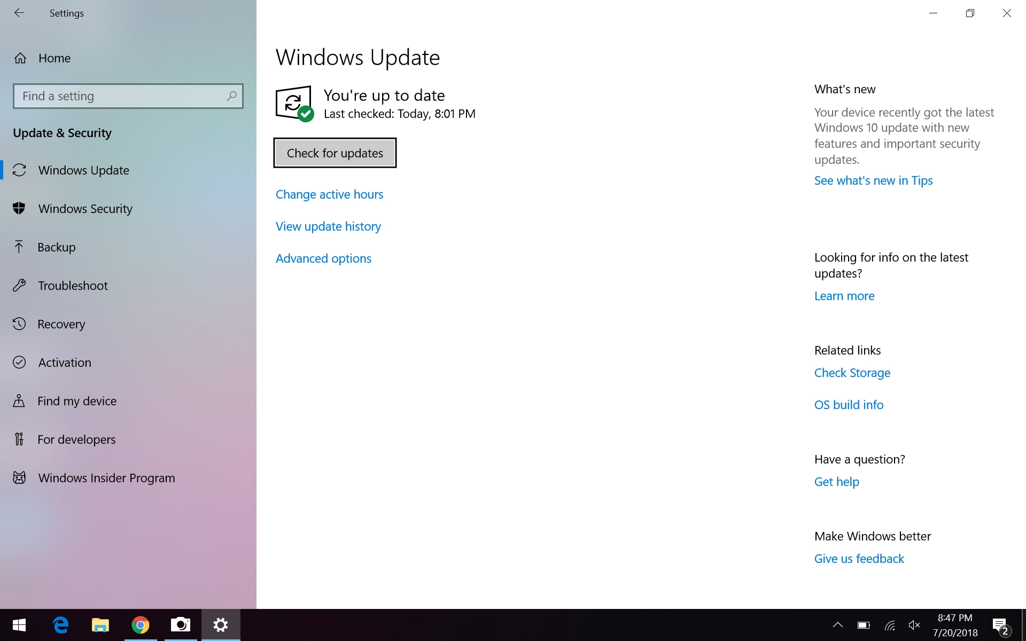Open File Explorer from taskbar

(x=100, y=625)
